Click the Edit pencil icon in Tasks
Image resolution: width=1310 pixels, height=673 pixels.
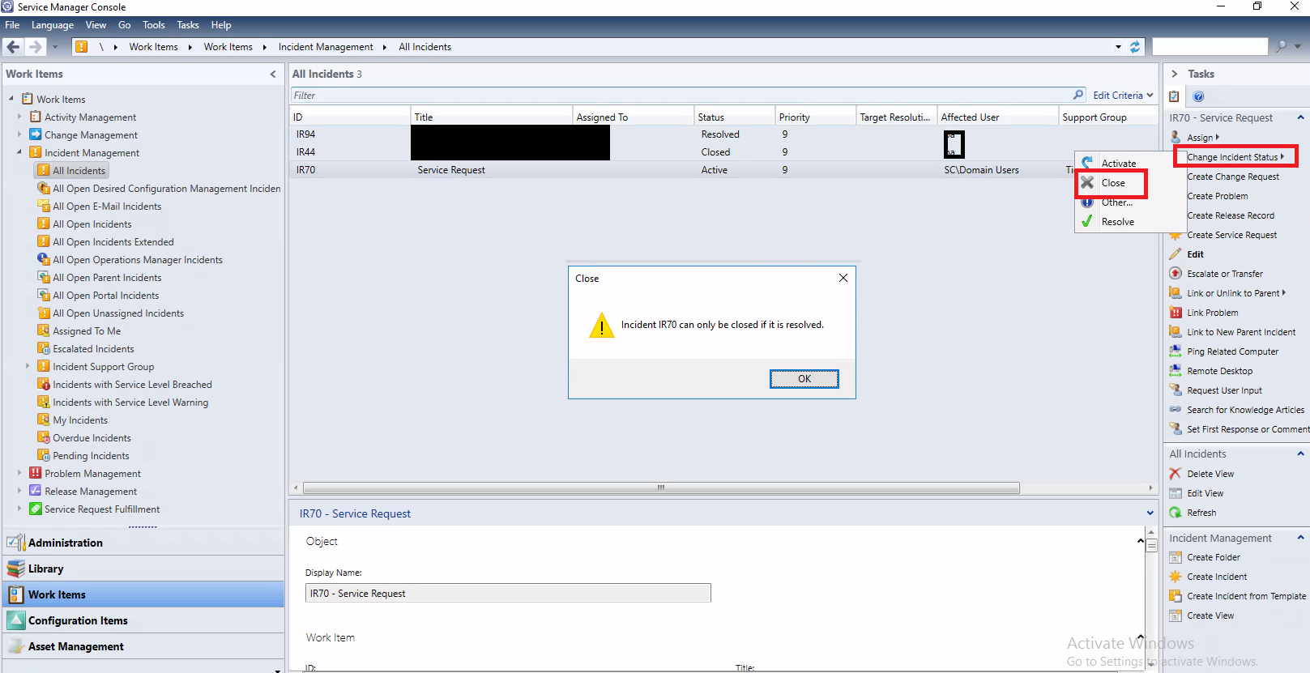(1176, 254)
